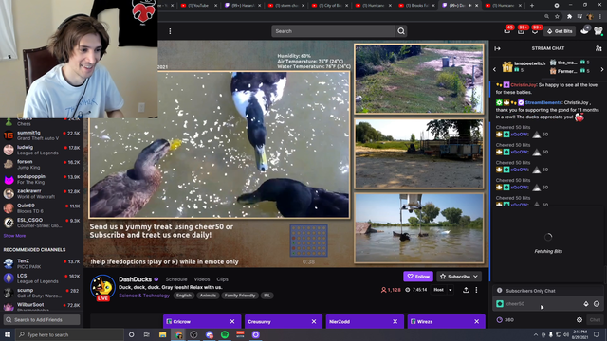Share the stream via share icon
The width and height of the screenshot is (607, 341).
[466, 290]
